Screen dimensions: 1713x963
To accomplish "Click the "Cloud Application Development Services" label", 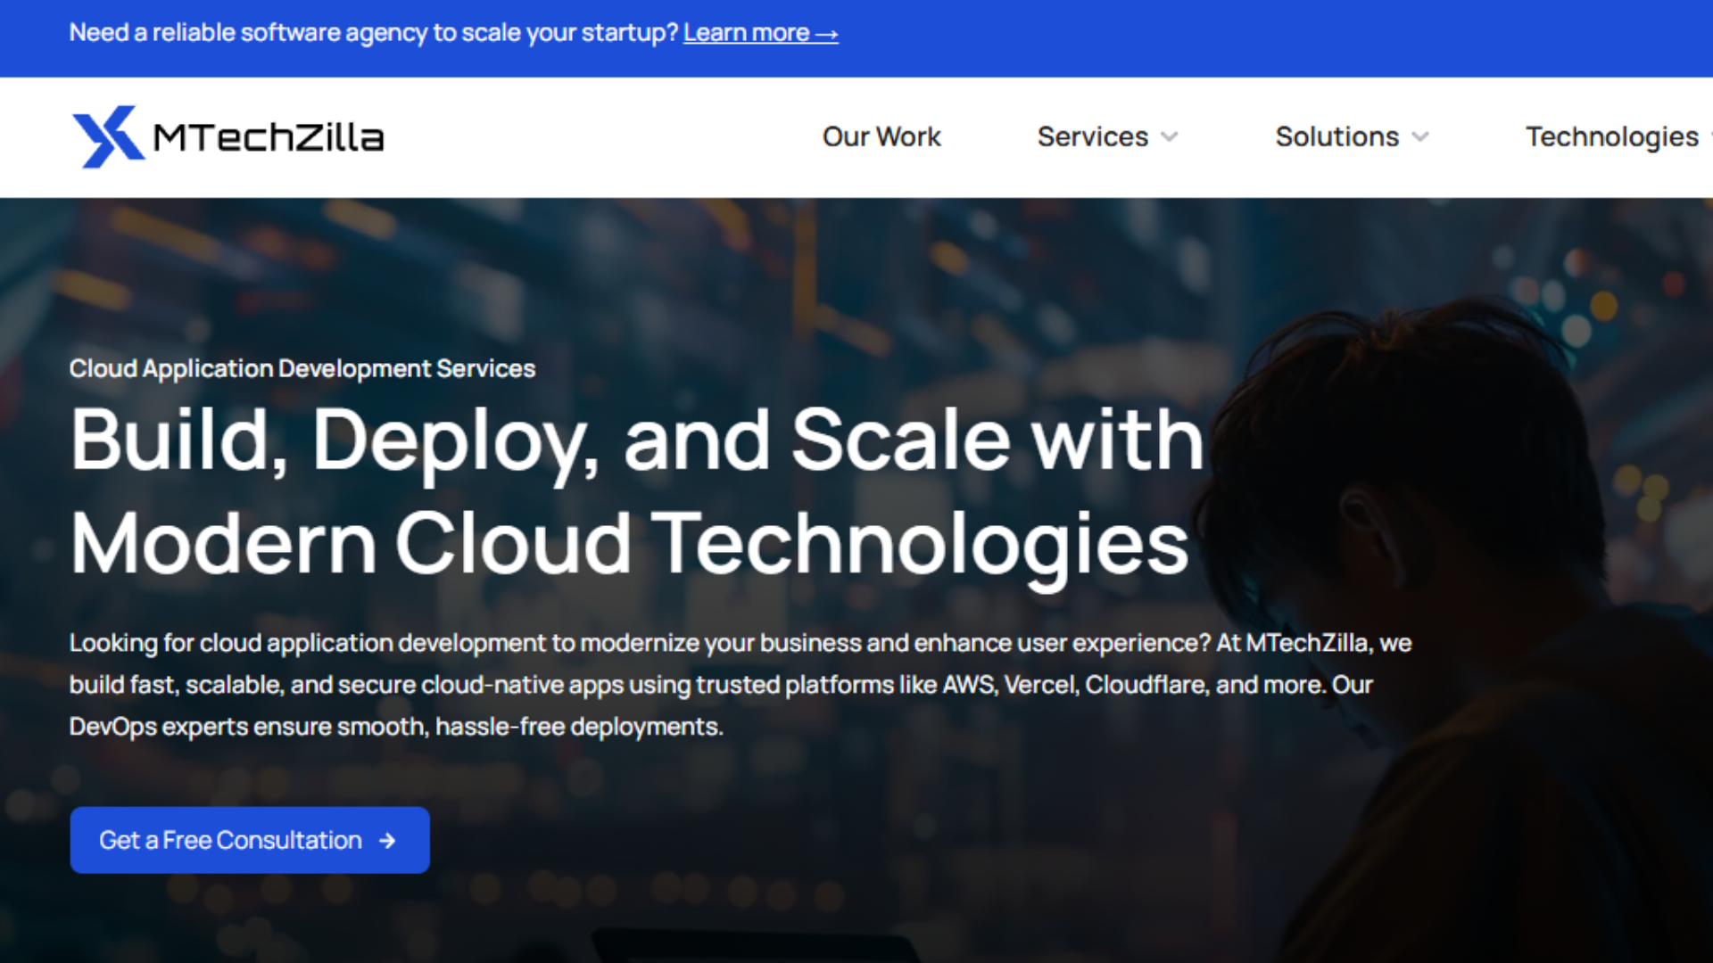I will tap(302, 368).
